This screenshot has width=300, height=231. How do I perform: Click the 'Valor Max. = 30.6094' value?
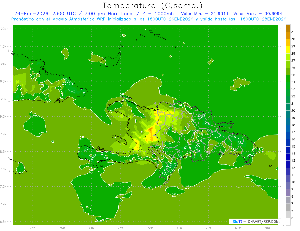(258, 13)
